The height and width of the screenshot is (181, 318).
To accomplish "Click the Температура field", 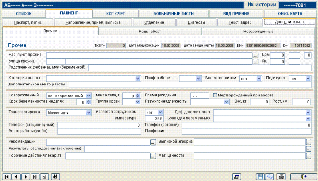I will pyautogui.click(x=154, y=119).
